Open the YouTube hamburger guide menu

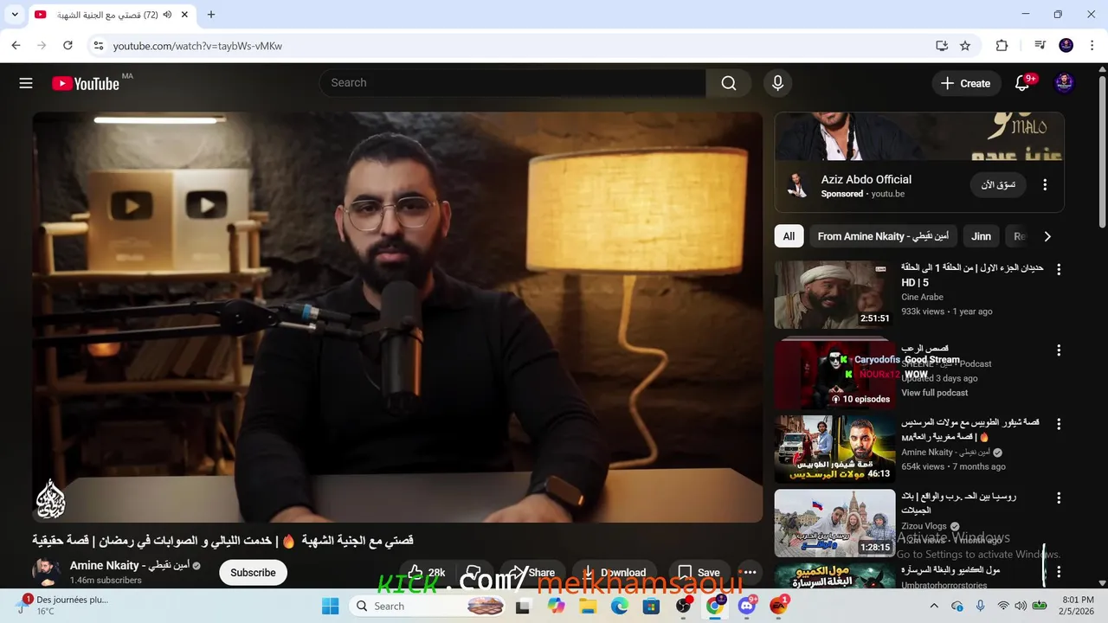coord(26,83)
